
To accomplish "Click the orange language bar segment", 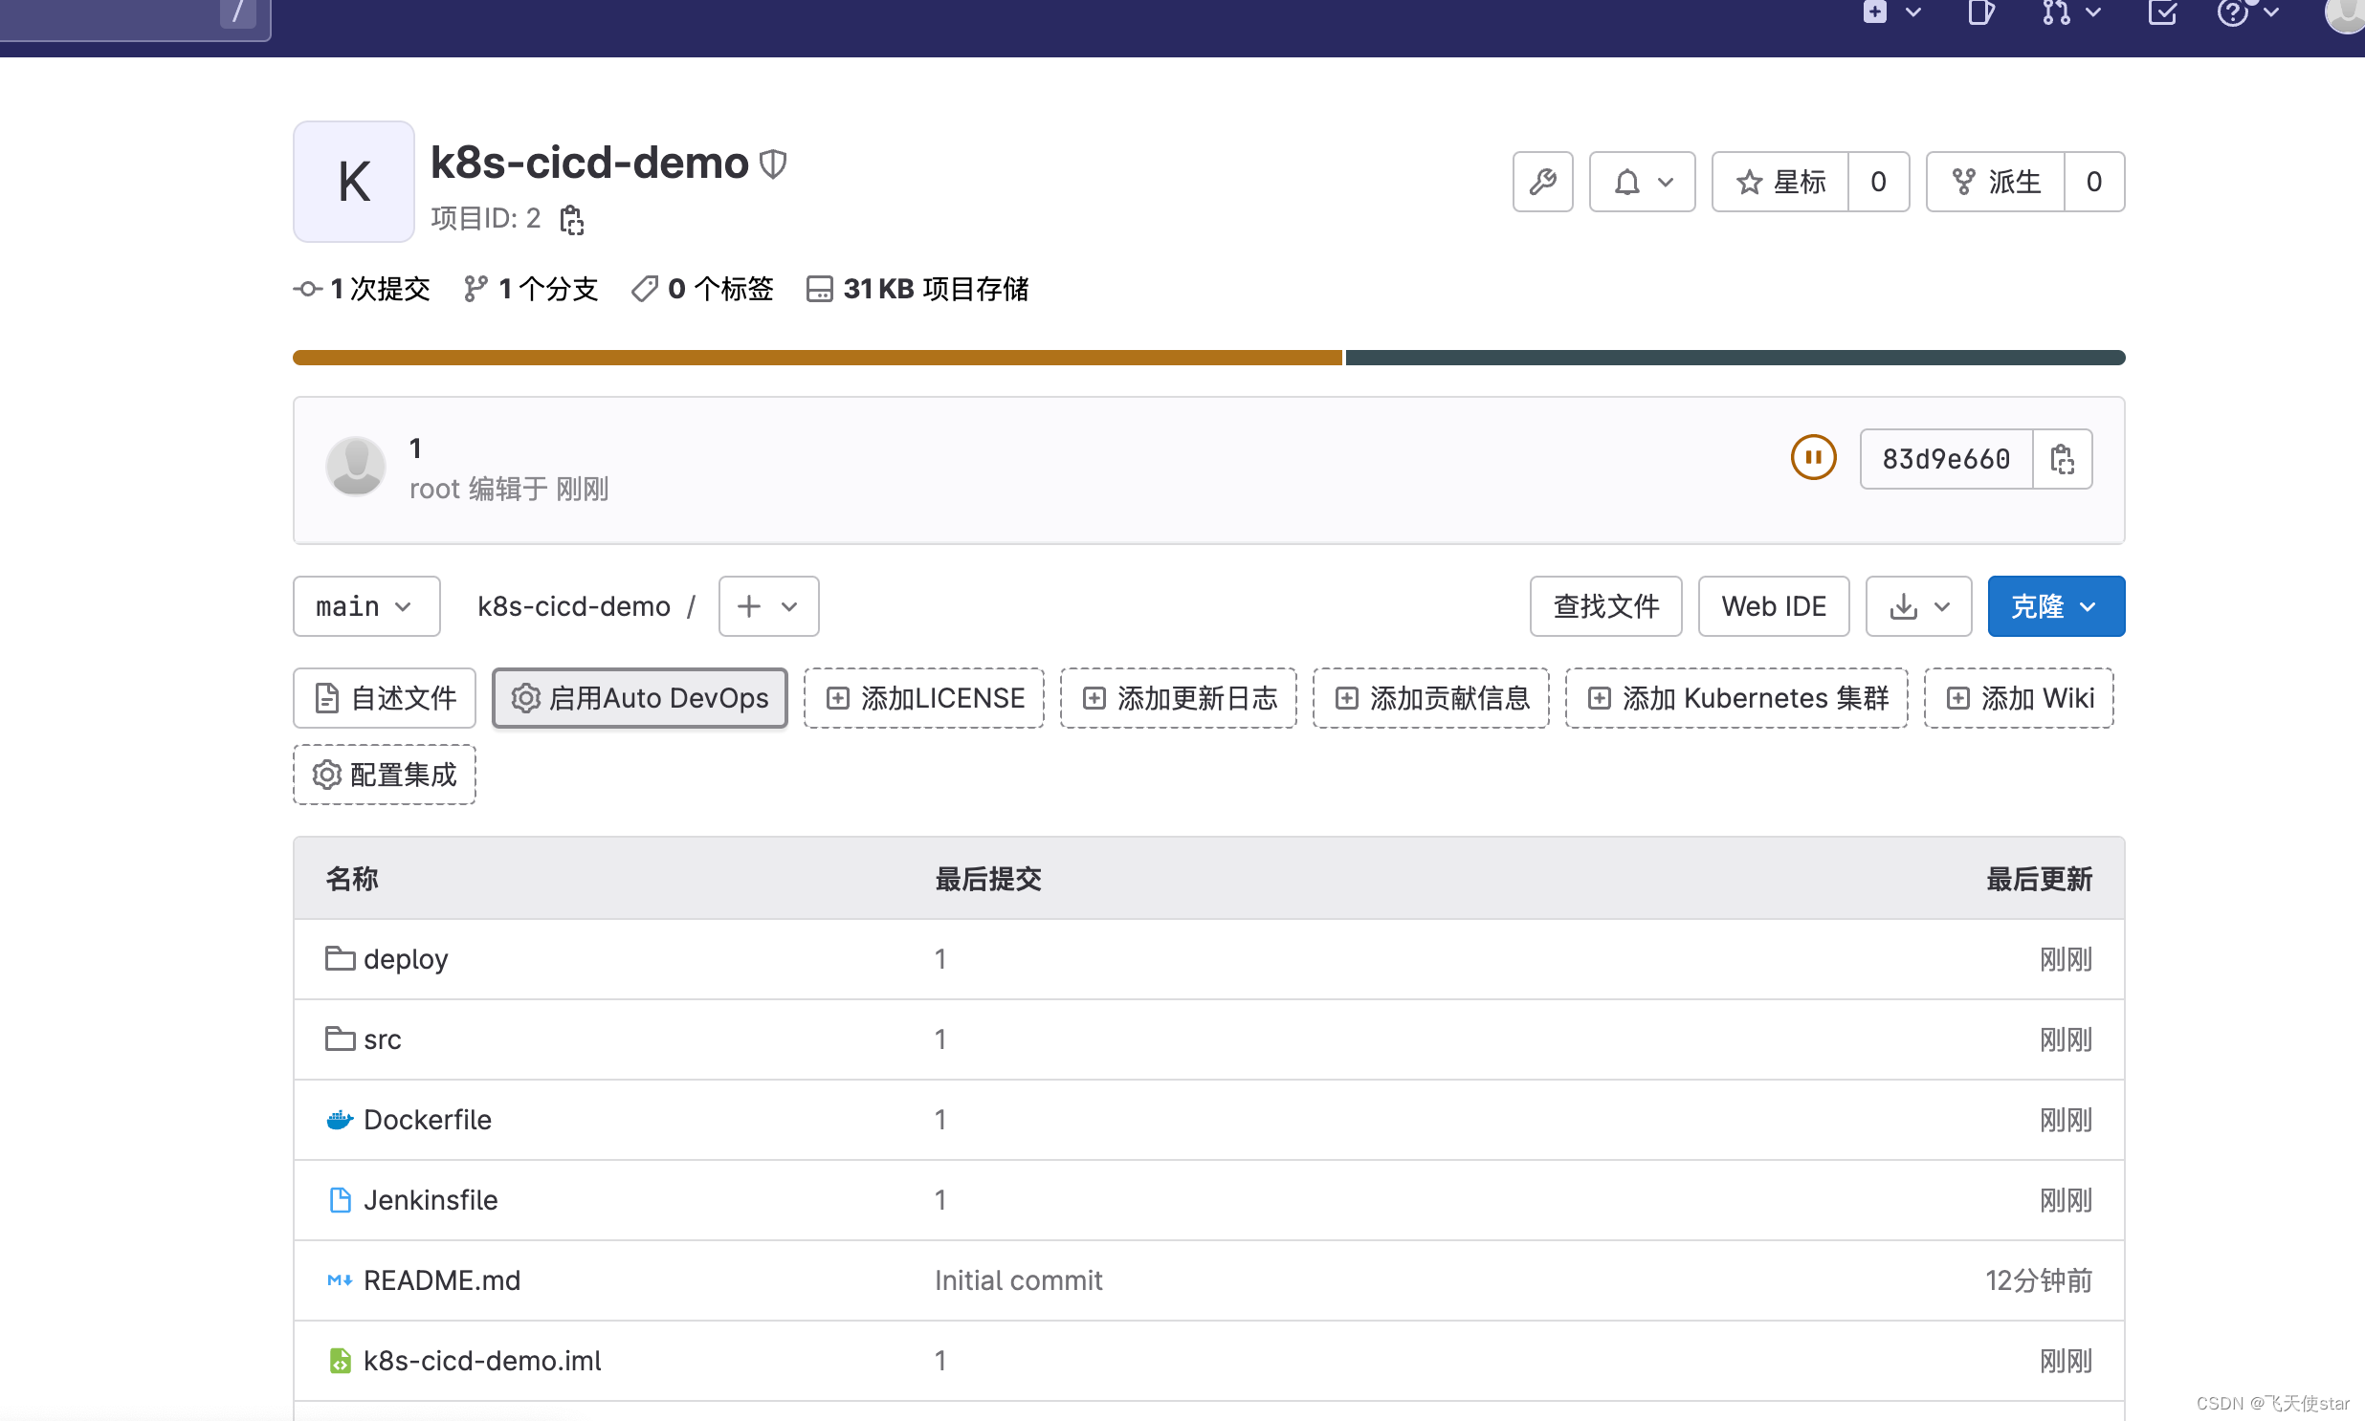I will (817, 358).
